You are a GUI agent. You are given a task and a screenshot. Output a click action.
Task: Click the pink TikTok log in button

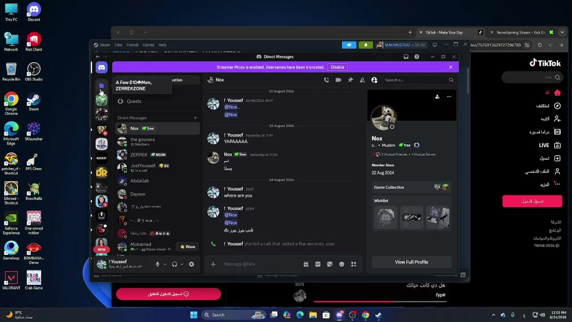coord(532,201)
